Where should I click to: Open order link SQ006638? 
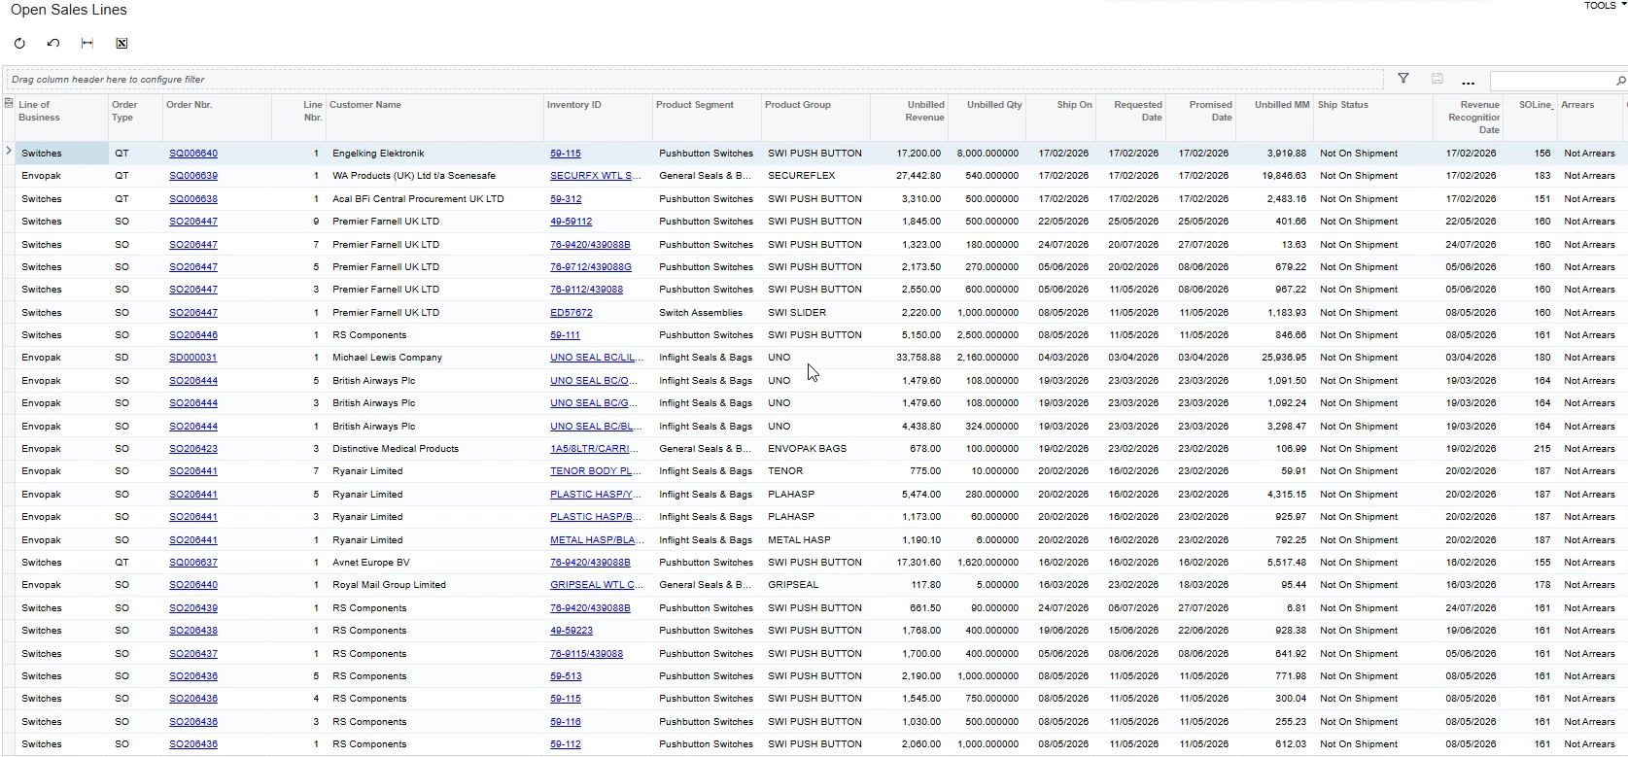click(193, 199)
